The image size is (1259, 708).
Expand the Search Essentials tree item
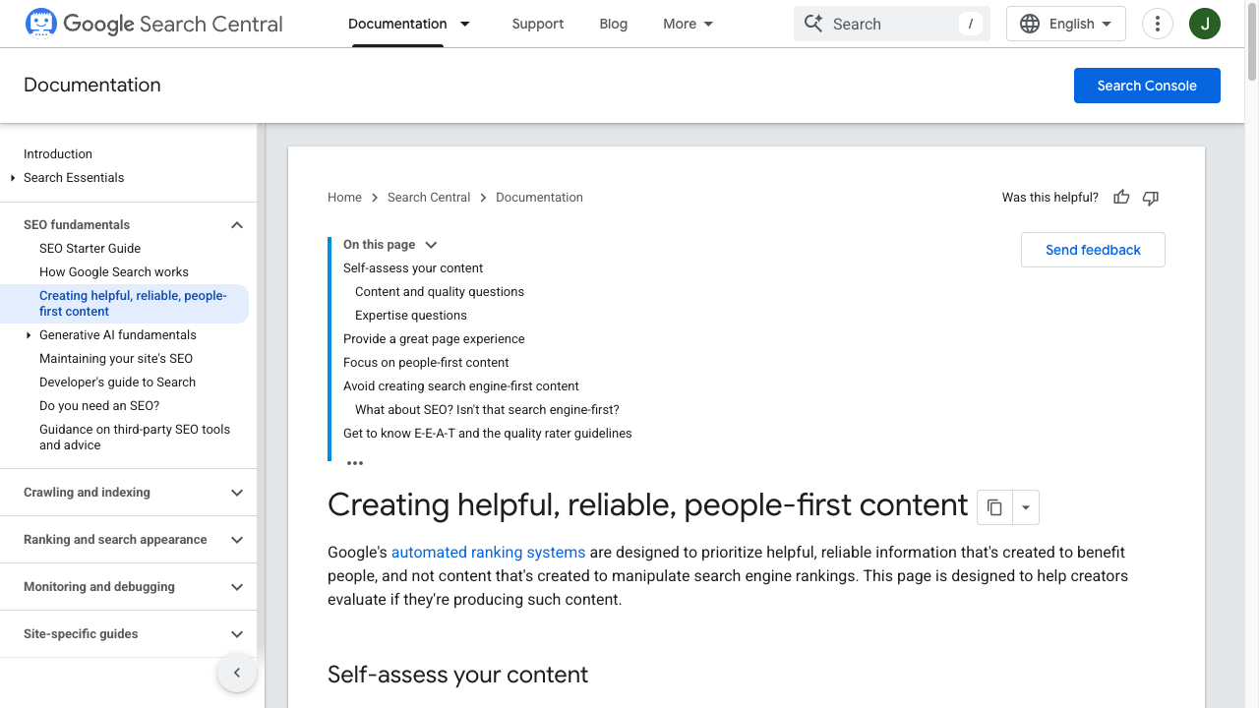13,178
